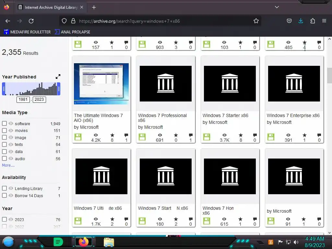Click software floppy icon on Professional x86 card
Image resolution: width=332 pixels, height=249 pixels.
142,137
